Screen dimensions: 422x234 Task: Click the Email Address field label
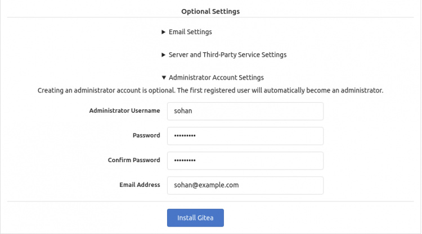pos(140,185)
